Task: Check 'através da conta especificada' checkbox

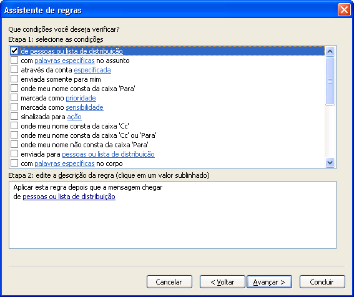Action: pos(14,69)
